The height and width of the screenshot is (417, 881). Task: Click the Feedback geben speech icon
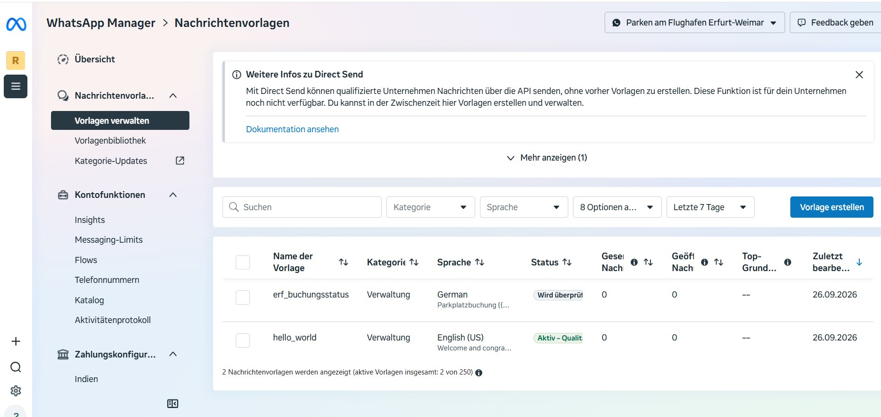802,23
